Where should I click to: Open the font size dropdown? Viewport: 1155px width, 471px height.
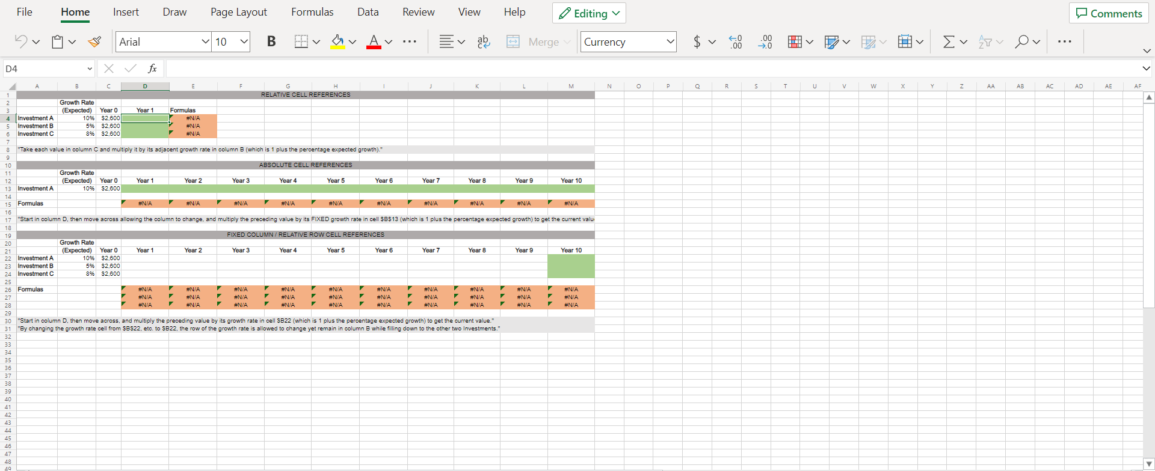coord(244,41)
